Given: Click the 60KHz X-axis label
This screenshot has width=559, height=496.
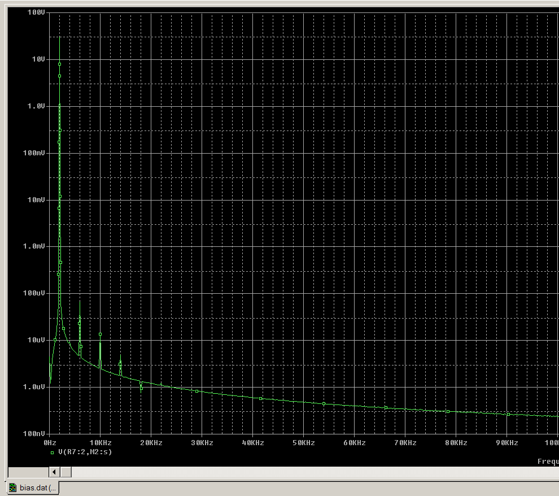Looking at the screenshot, I should (355, 443).
